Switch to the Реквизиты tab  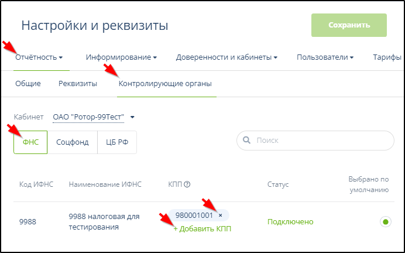pos(78,84)
